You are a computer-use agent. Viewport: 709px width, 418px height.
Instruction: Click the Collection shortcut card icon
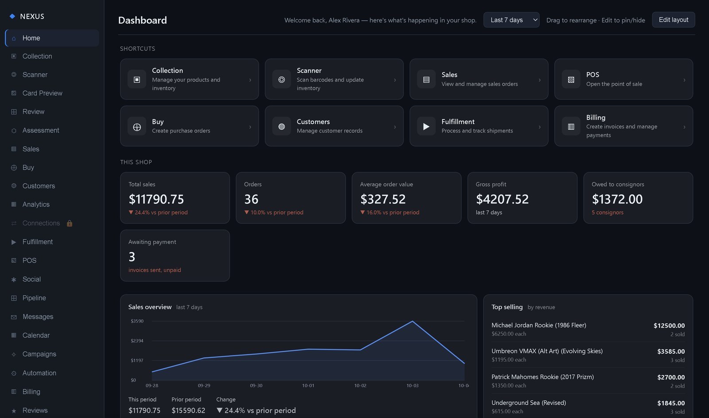(x=137, y=80)
